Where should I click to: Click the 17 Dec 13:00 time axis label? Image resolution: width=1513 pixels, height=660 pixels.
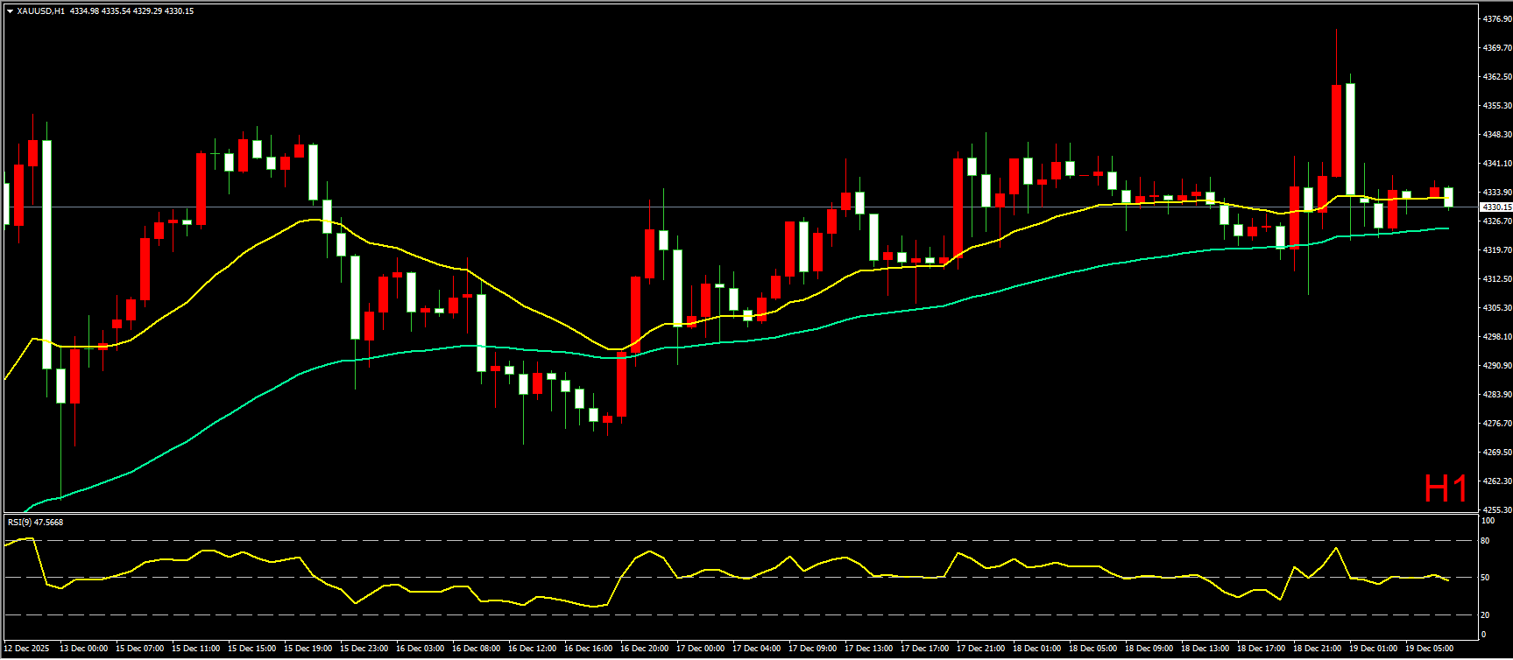(x=869, y=649)
